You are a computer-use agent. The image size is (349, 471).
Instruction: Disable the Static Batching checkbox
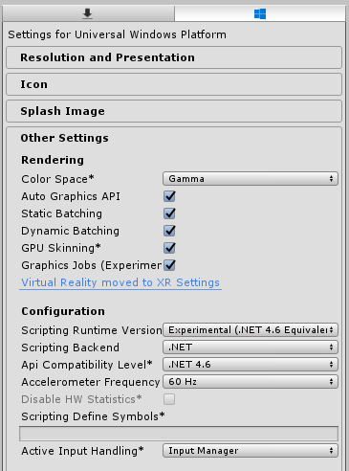pyautogui.click(x=169, y=213)
